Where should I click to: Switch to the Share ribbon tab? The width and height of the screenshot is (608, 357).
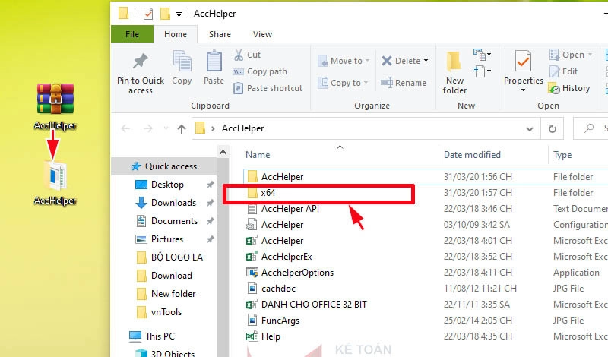pyautogui.click(x=220, y=34)
